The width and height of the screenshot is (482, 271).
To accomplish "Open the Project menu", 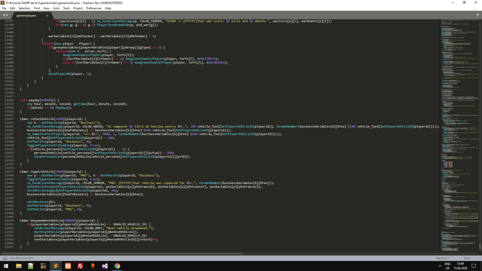I will click(78, 8).
